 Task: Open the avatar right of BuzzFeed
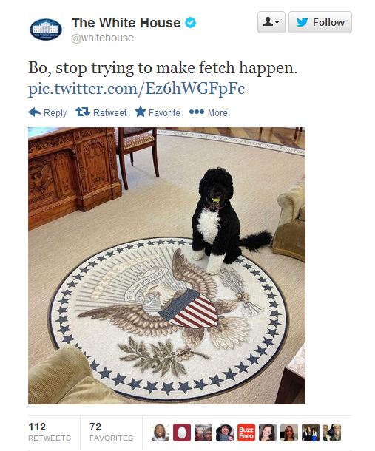click(x=268, y=433)
